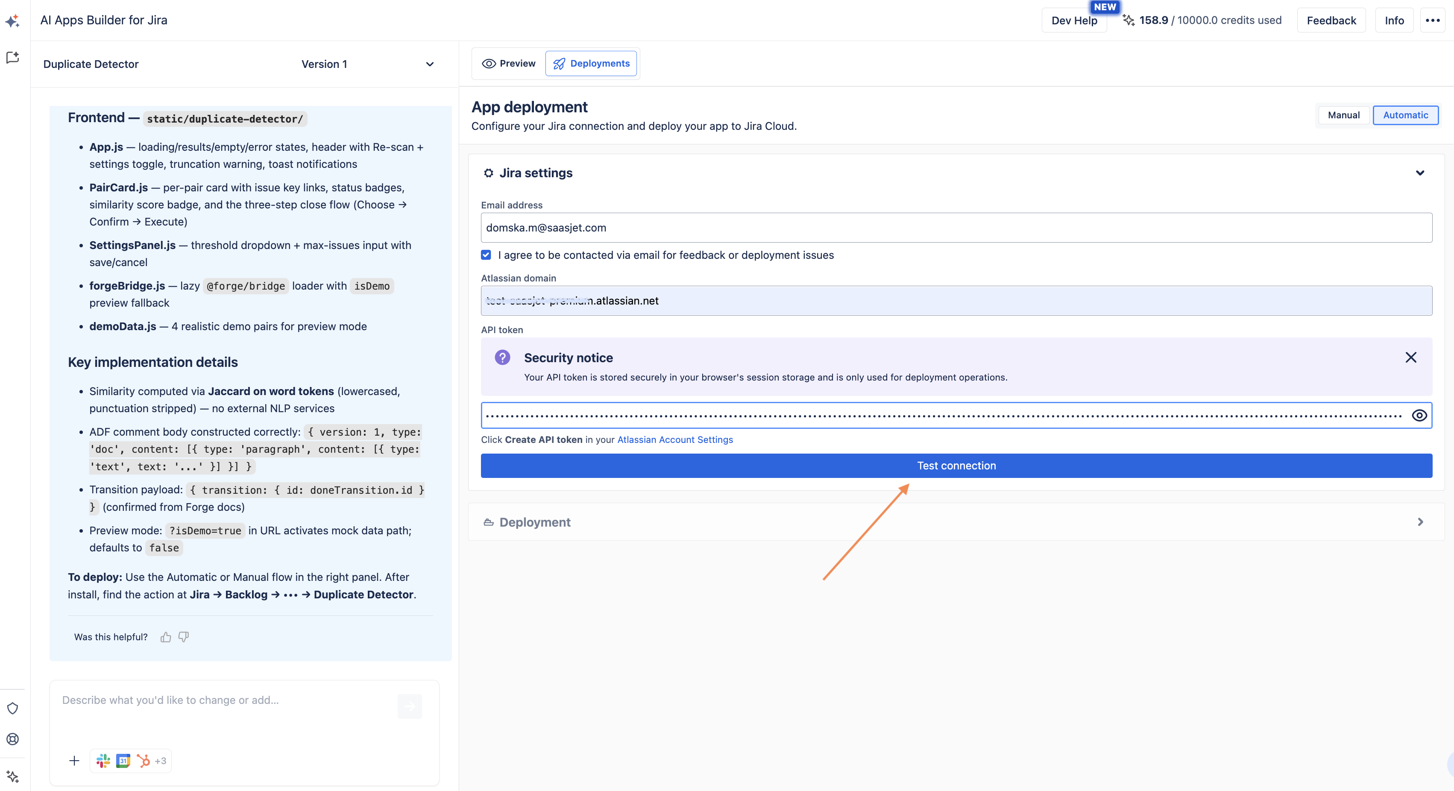The image size is (1454, 791).
Task: Click the Email address input field
Action: pyautogui.click(x=956, y=228)
